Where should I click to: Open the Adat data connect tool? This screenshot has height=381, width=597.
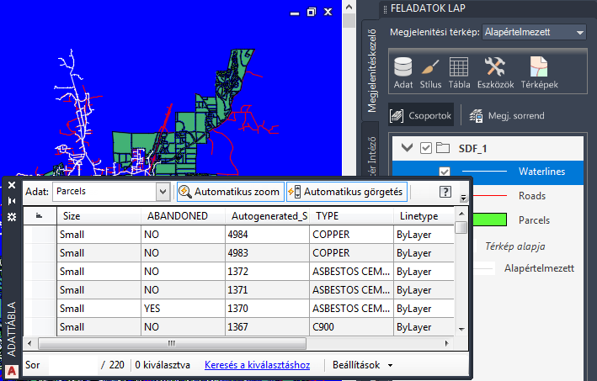click(x=402, y=72)
